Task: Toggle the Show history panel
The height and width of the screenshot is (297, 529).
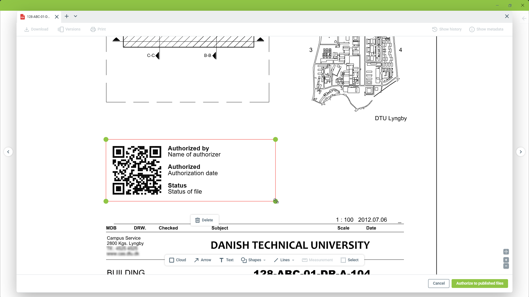Action: pos(447,29)
